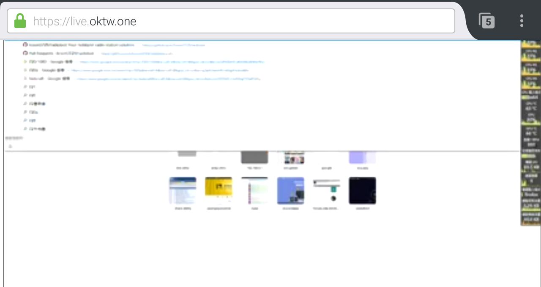Select the last magnifier search suggestion
The width and height of the screenshot is (541, 287).
(35, 129)
